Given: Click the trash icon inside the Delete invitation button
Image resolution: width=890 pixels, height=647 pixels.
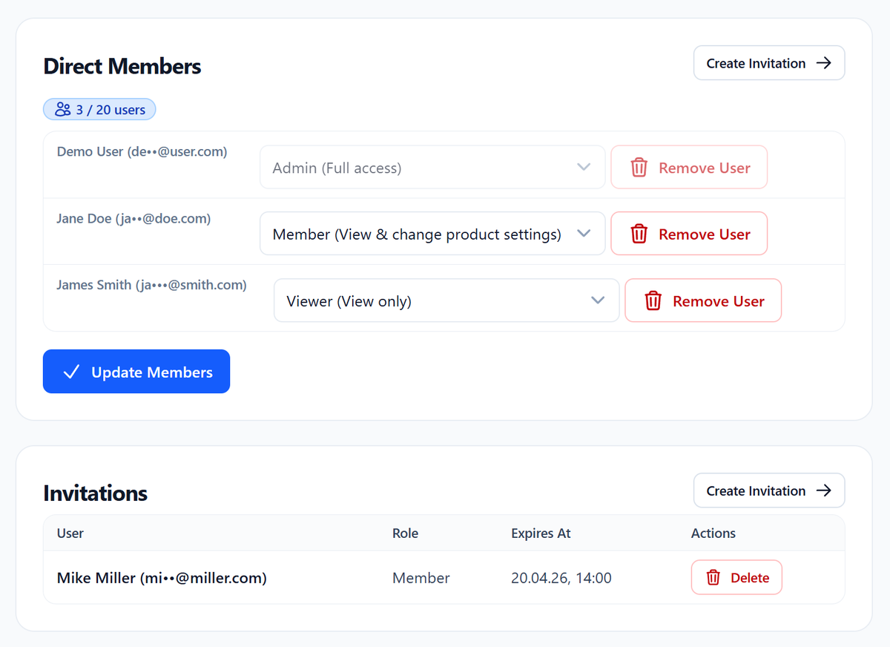Looking at the screenshot, I should coord(712,577).
